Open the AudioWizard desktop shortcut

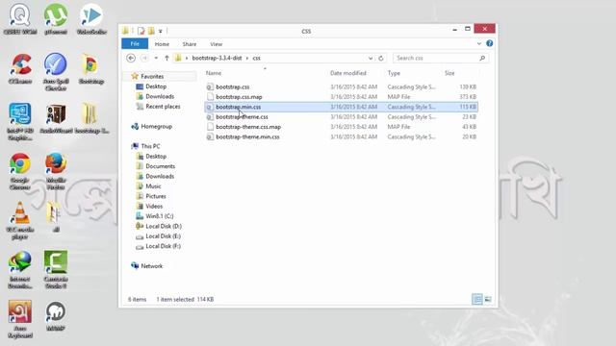pyautogui.click(x=56, y=118)
